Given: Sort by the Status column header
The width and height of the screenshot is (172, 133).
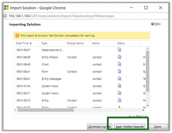Looking at the screenshot, I should (121, 43).
